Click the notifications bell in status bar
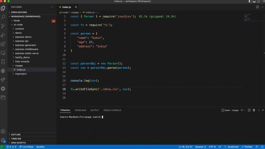265x149 pixels. pyautogui.click(x=262, y=147)
